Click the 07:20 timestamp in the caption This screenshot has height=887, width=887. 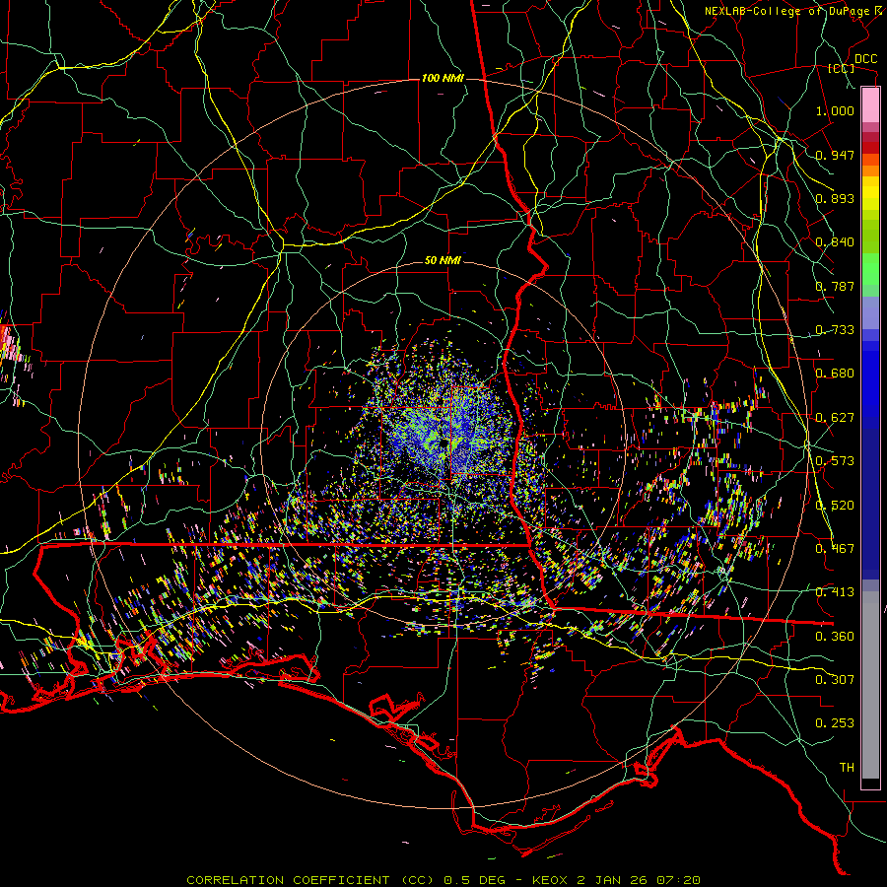coord(678,880)
